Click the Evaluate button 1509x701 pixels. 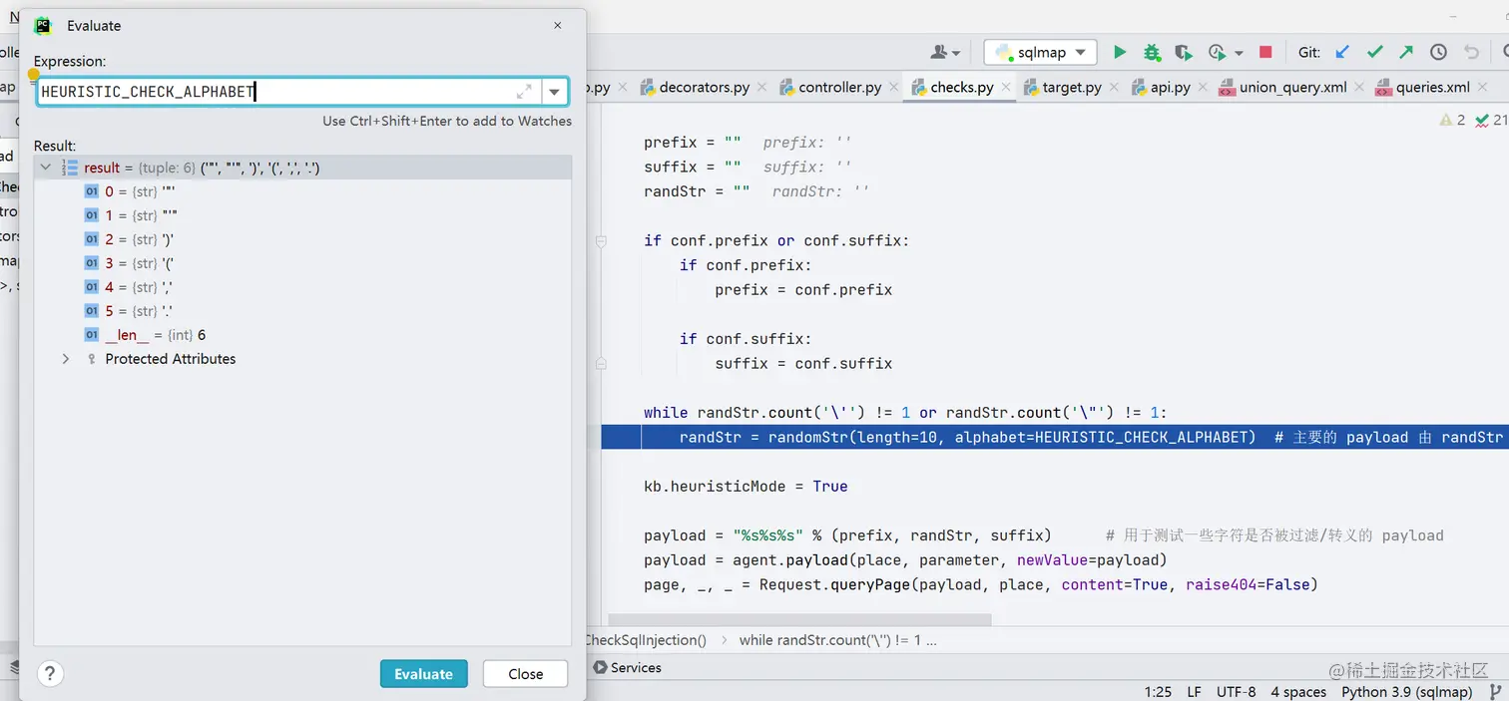[x=423, y=674]
